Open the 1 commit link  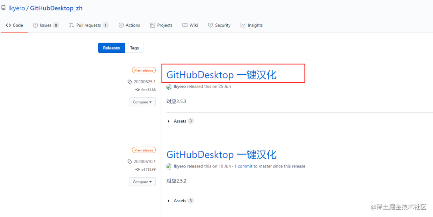pos(243,166)
